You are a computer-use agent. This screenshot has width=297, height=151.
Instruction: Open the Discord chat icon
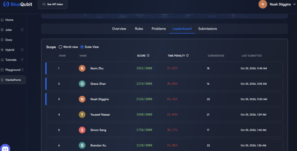tap(5, 148)
